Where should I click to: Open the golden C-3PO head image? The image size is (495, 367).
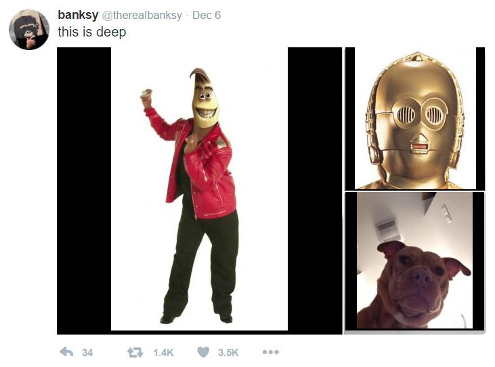coord(415,118)
